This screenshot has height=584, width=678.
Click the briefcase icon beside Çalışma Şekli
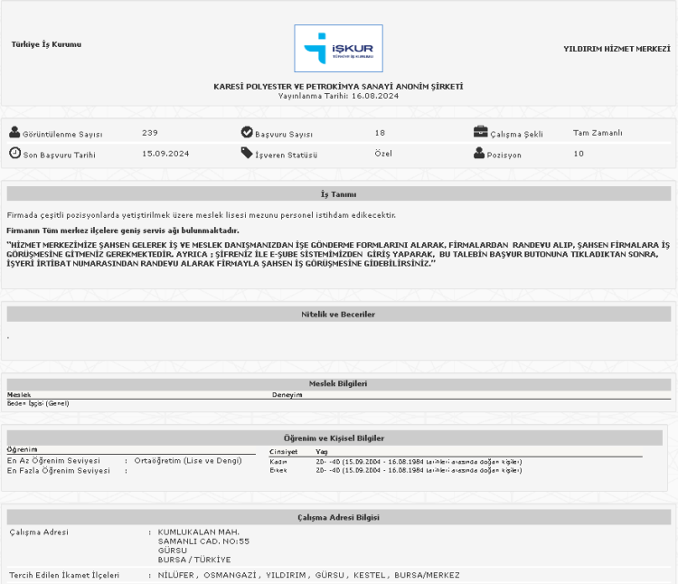tap(480, 133)
